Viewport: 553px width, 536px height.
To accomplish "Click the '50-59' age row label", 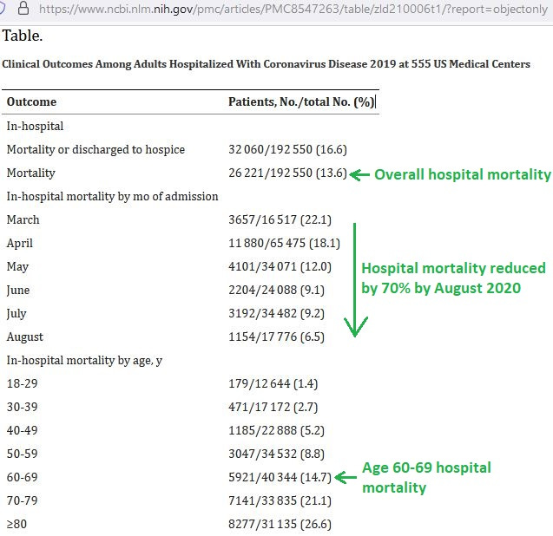I will point(22,454).
